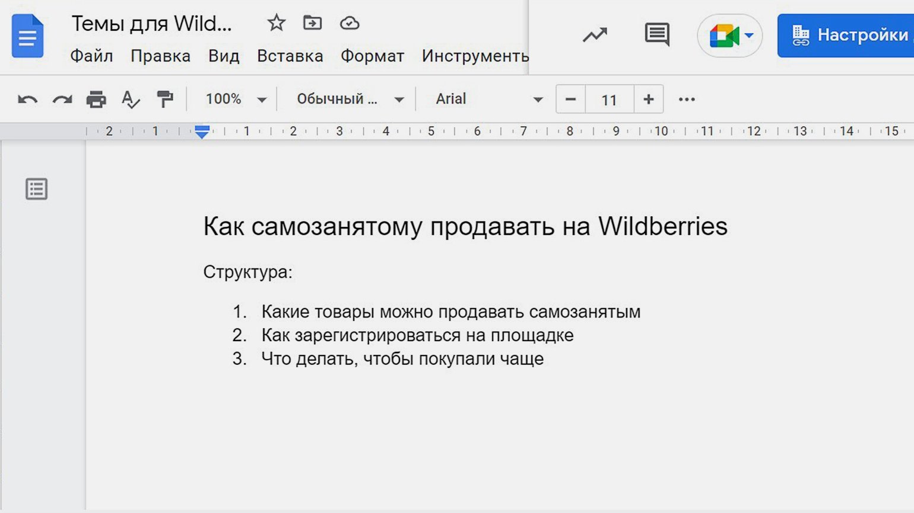Viewport: 914px width, 513px height.
Task: Open the Файл menu
Action: (x=91, y=56)
